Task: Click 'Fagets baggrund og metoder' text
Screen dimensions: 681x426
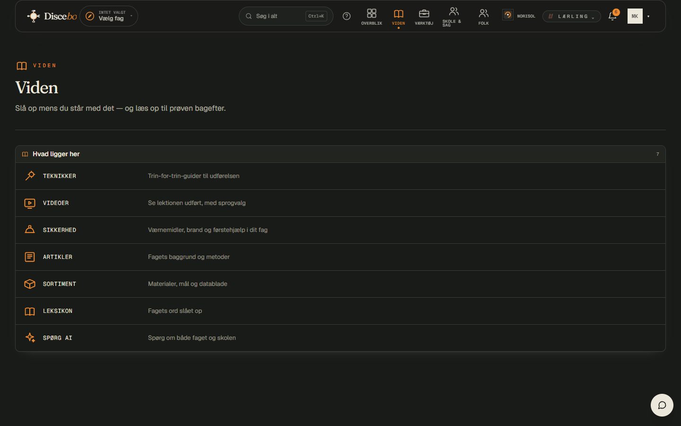Action: point(189,257)
